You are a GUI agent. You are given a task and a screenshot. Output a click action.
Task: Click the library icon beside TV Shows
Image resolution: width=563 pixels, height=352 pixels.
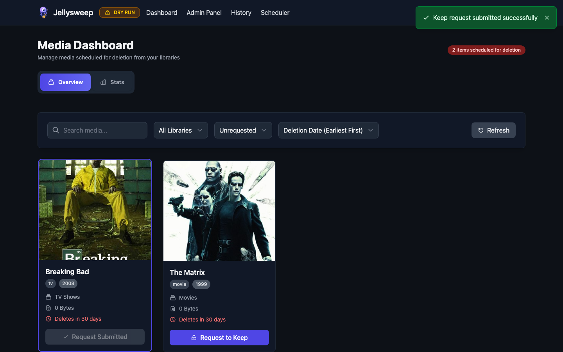coord(48,297)
